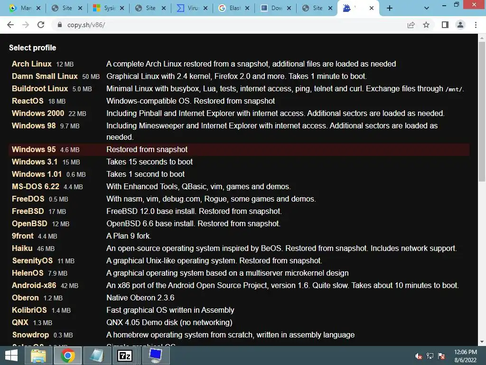Select the KolibriOS profile
Image resolution: width=486 pixels, height=365 pixels.
coord(29,310)
